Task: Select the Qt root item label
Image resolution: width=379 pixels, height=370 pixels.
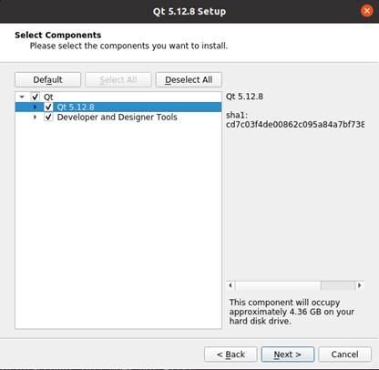Action: [48, 97]
